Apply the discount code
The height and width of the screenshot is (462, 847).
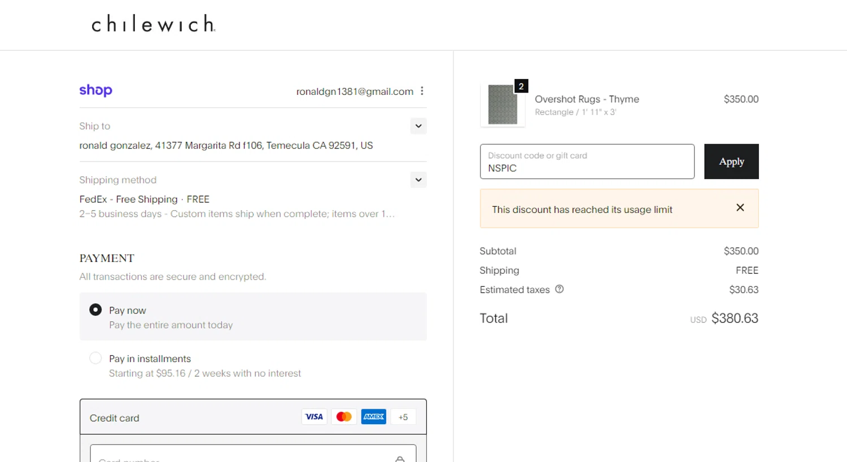point(731,162)
